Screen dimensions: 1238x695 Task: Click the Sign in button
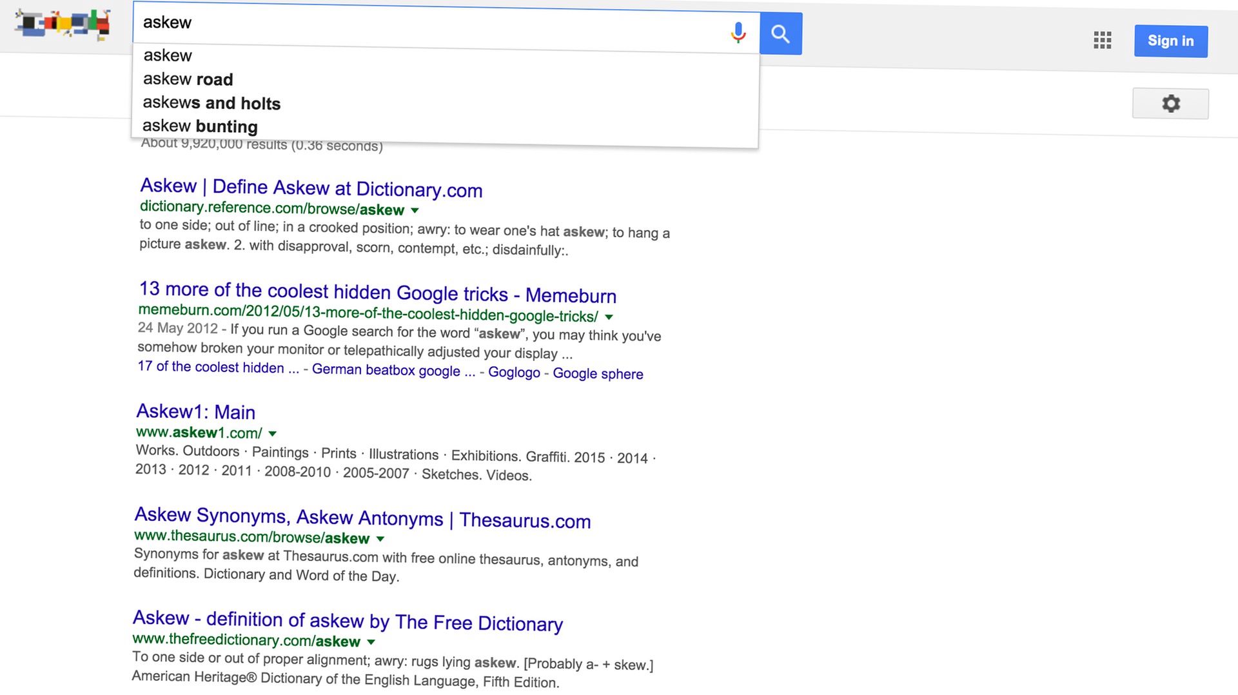pos(1170,41)
